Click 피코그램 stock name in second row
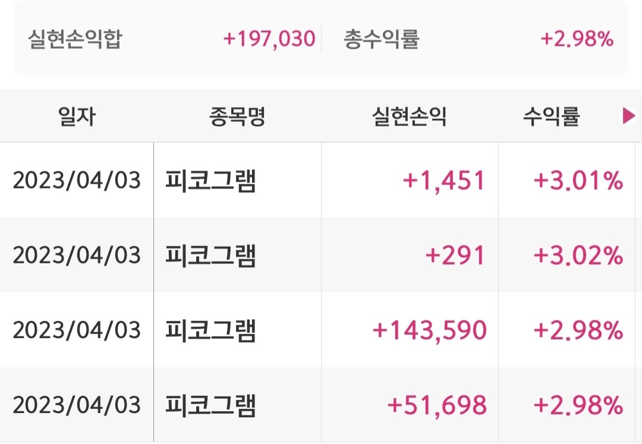This screenshot has height=444, width=642. click(x=210, y=255)
